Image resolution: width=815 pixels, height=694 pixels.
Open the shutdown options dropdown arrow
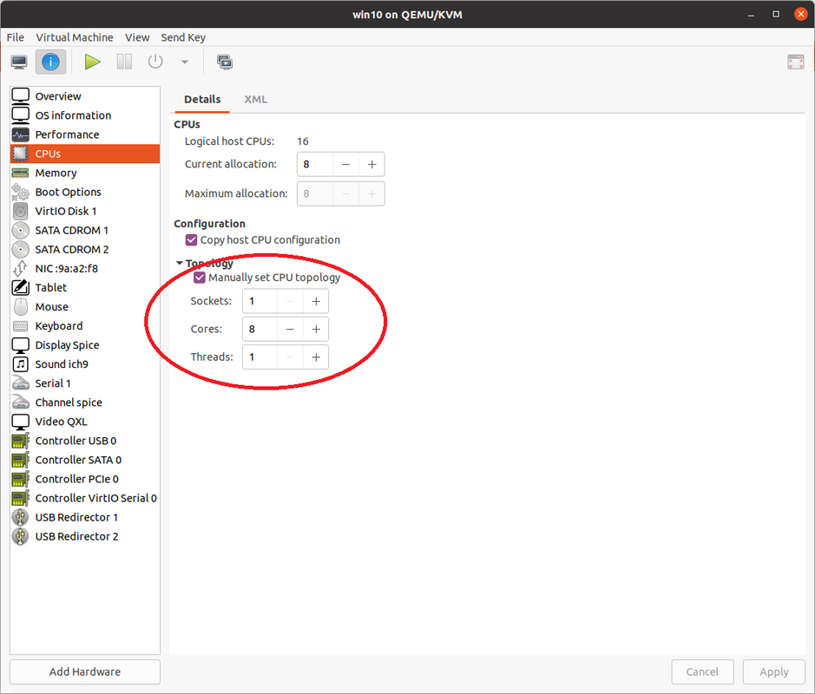pos(185,62)
